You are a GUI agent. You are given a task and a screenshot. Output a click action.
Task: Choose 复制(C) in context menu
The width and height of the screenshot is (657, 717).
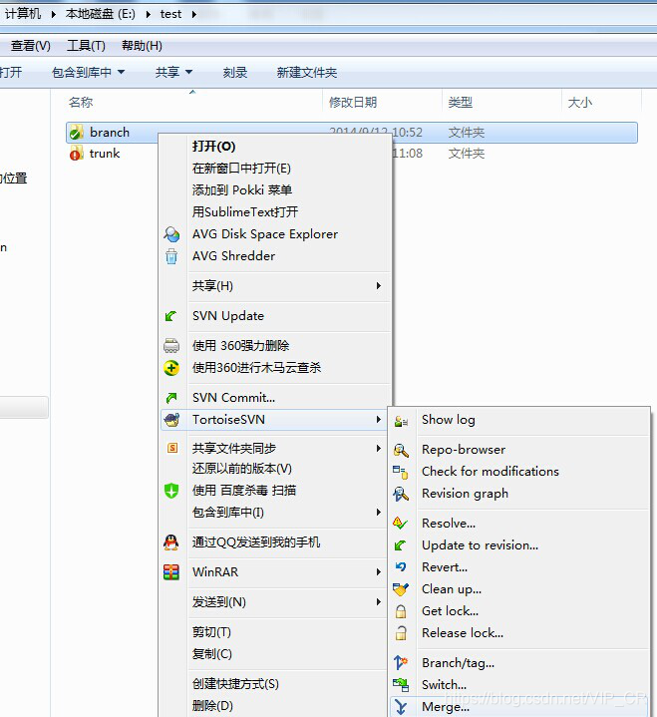point(211,654)
